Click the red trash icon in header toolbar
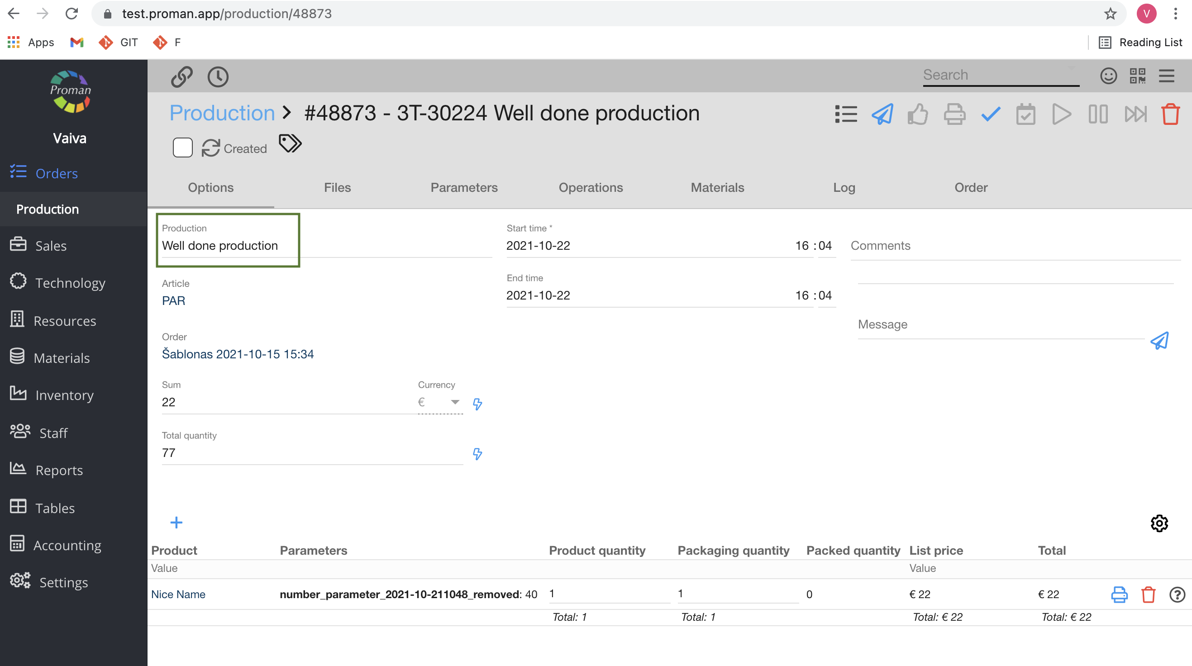Screen dimensions: 1192x666 click(x=1170, y=114)
